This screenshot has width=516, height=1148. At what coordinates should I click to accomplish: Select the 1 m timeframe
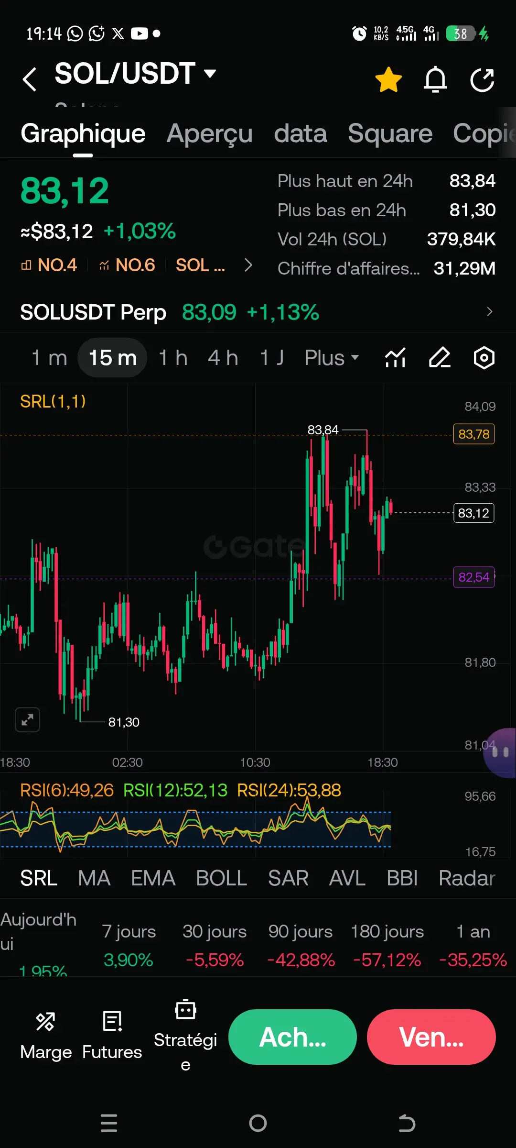point(49,358)
